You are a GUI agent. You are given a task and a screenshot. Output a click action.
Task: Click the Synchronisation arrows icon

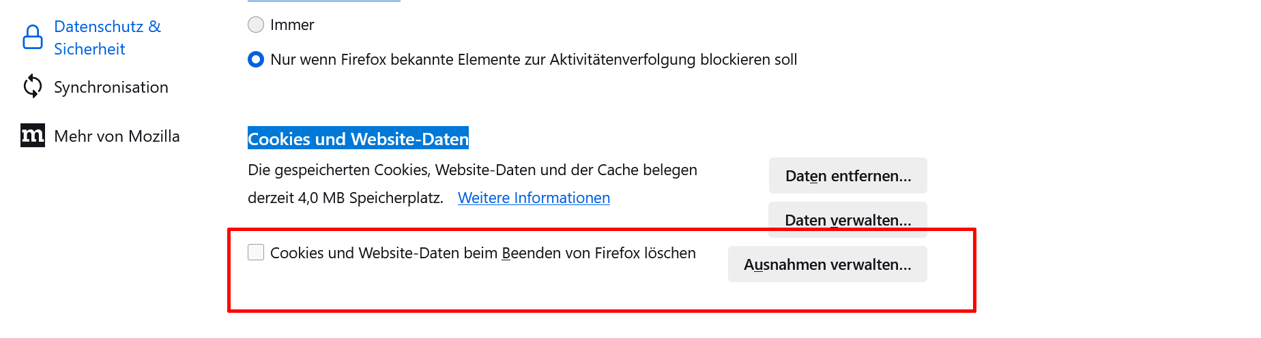[x=33, y=87]
